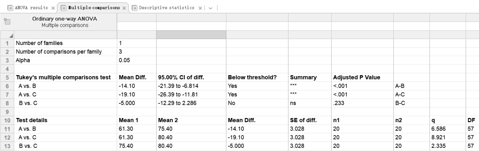
Task: Click the Ordinary one-way ANOVA title header
Action: pyautogui.click(x=65, y=22)
